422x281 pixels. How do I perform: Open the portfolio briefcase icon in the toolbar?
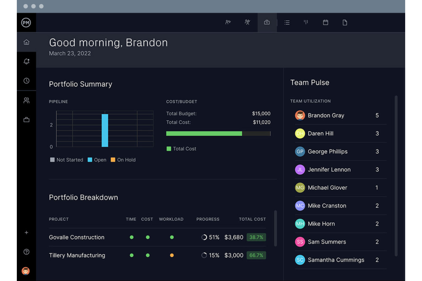click(267, 22)
